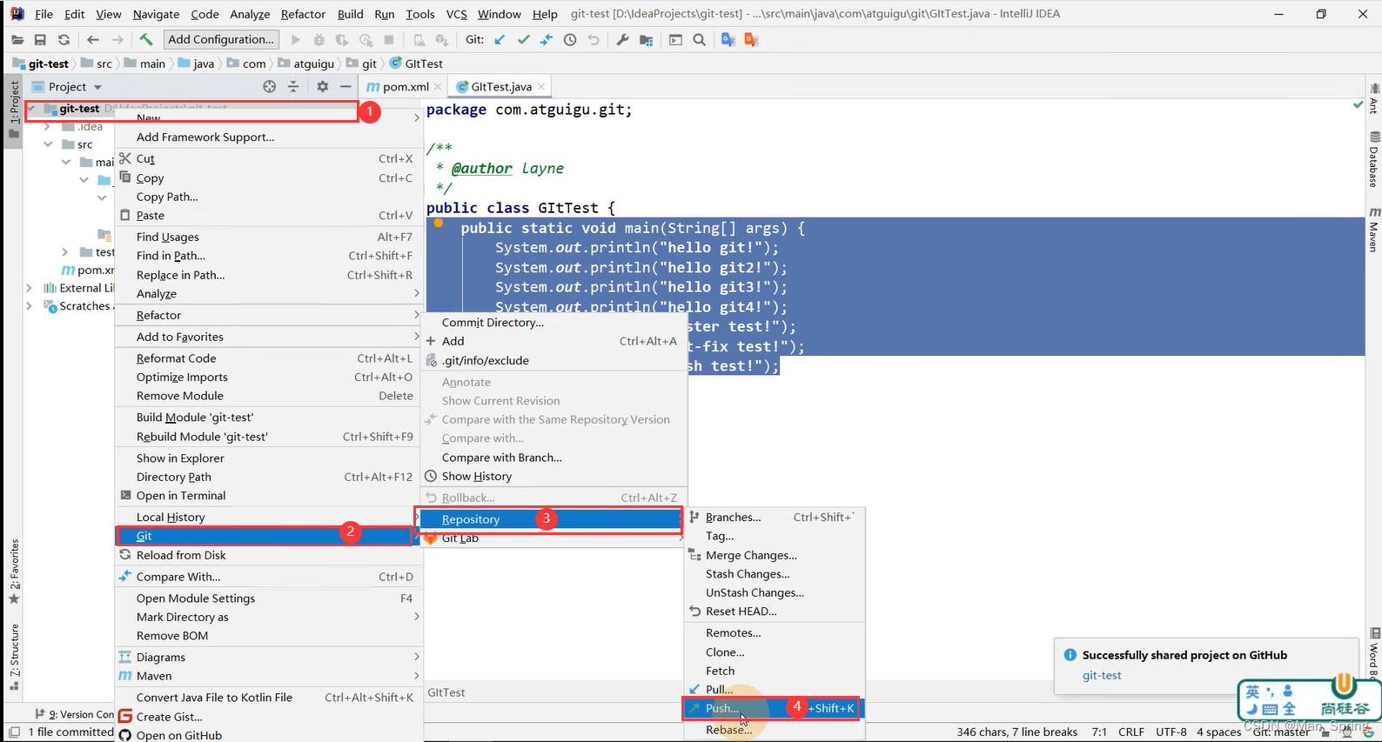
Task: Click Search Everywhere magnifier icon
Action: [699, 40]
